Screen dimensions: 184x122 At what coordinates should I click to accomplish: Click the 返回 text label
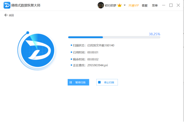11,15
